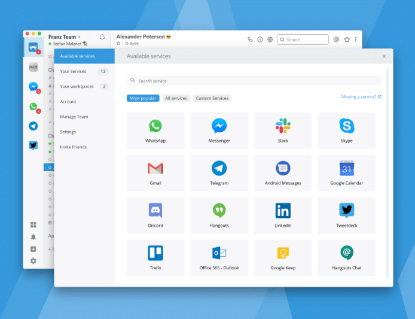Open Franz Slack service in sidebar
Viewport: 415px width, 319px height.
click(x=33, y=47)
